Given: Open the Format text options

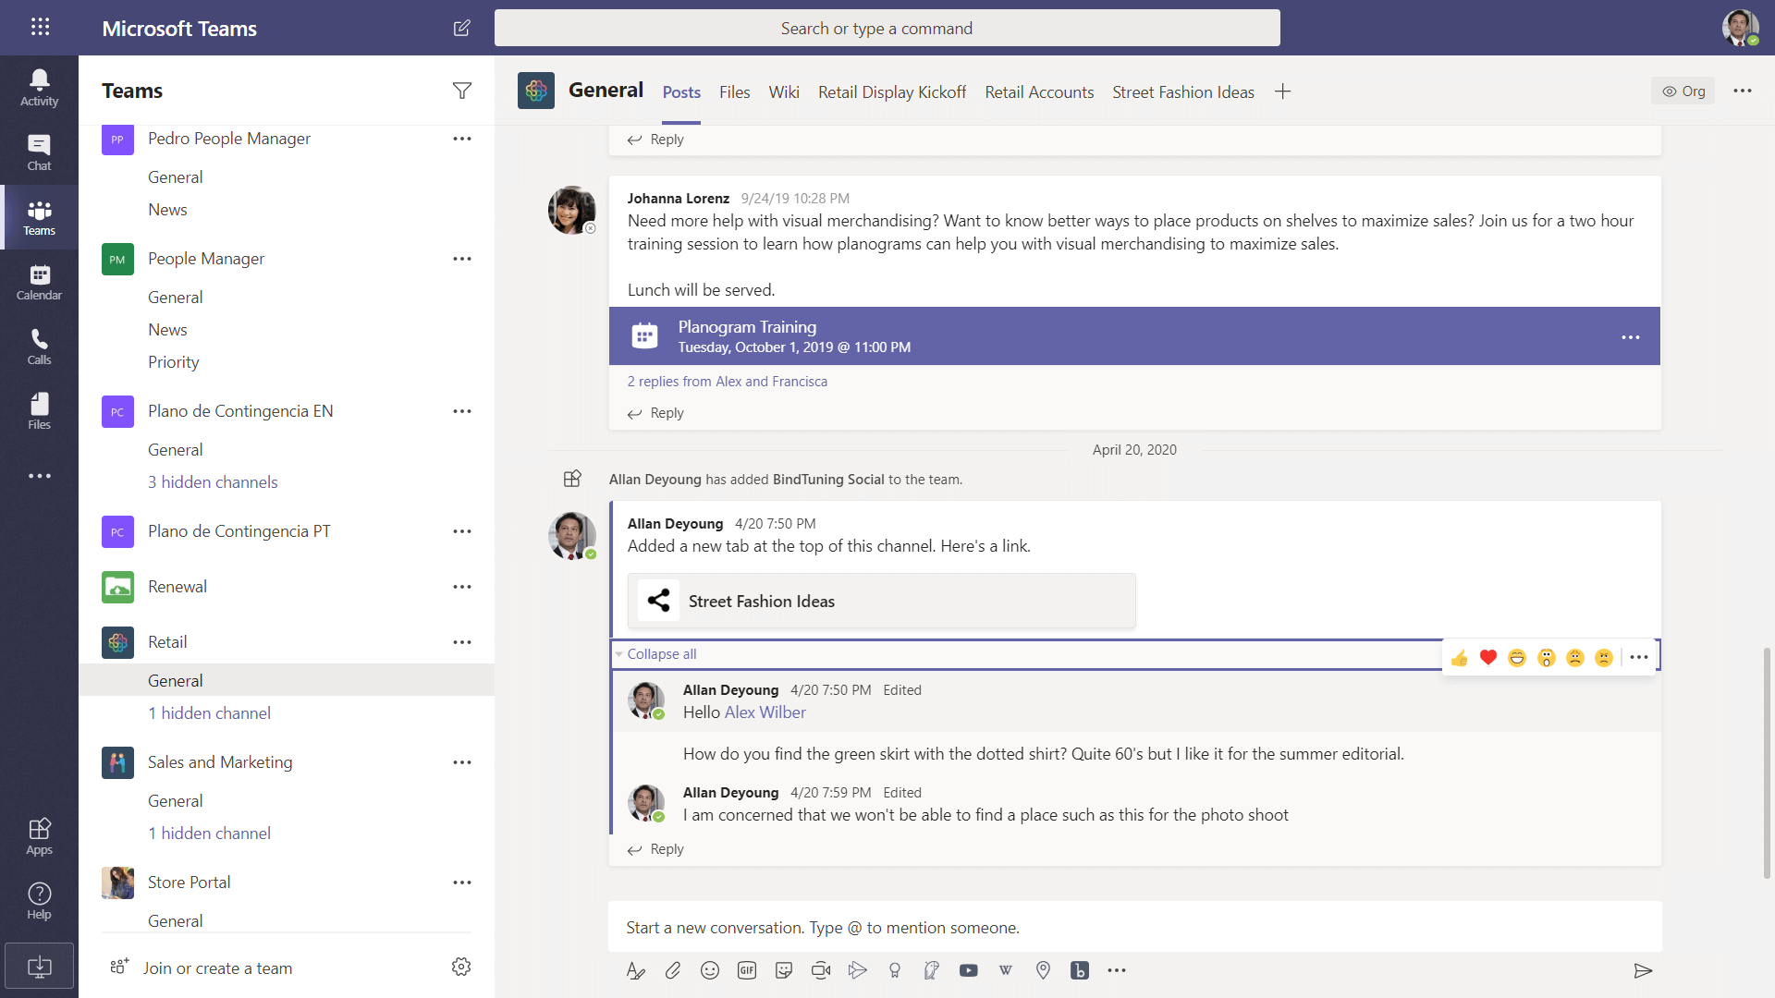Looking at the screenshot, I should [x=635, y=970].
